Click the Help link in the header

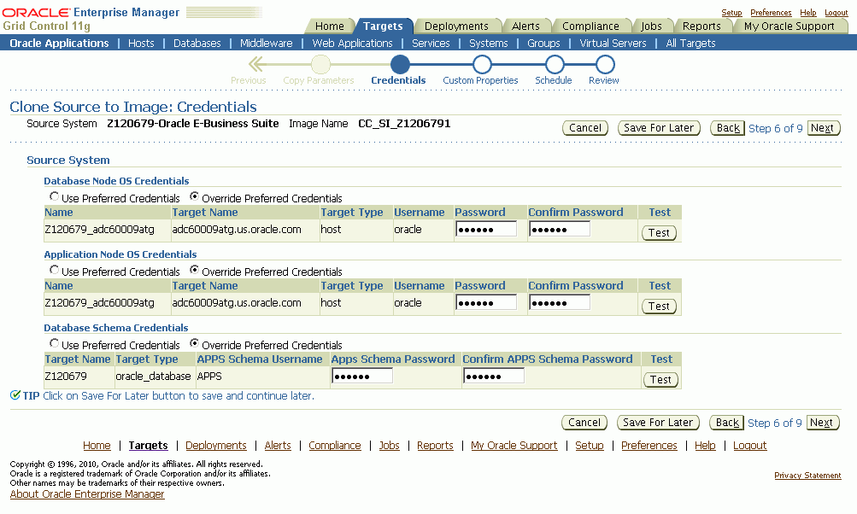tap(807, 13)
